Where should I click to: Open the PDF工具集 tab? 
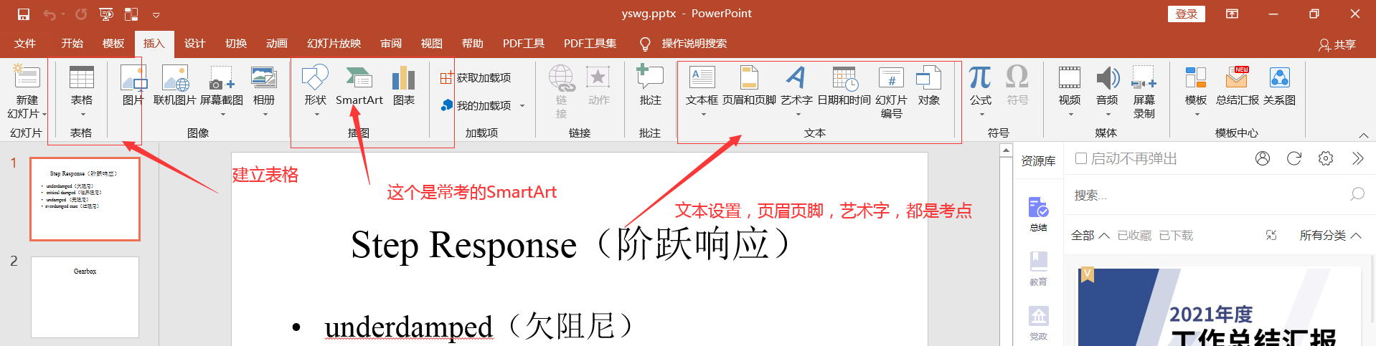click(590, 44)
